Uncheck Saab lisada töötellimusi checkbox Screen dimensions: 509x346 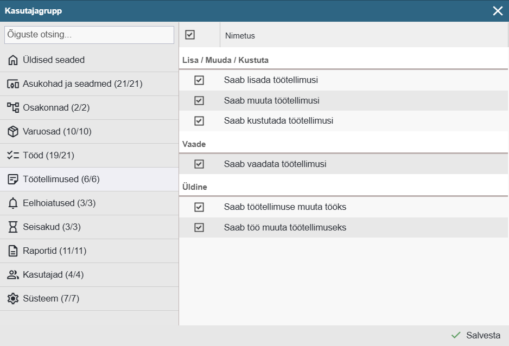(x=199, y=80)
